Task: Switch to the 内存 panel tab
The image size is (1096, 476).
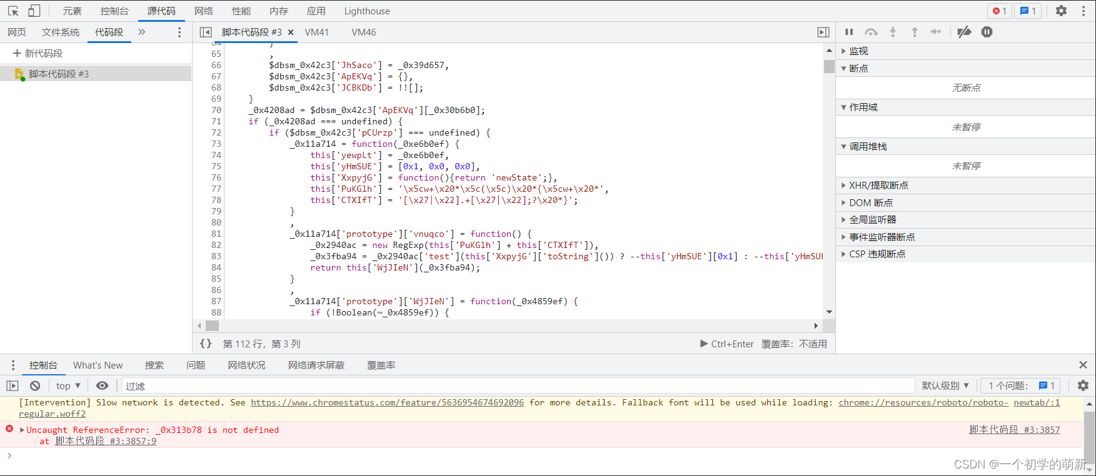Action: point(279,11)
